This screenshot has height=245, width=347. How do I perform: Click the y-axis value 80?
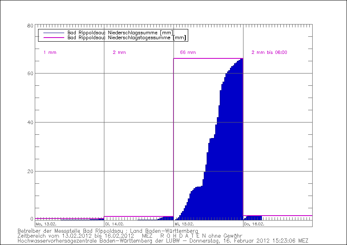30,26
